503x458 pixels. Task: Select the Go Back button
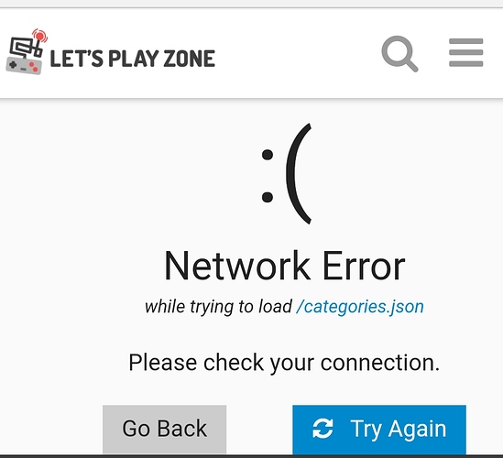point(165,429)
